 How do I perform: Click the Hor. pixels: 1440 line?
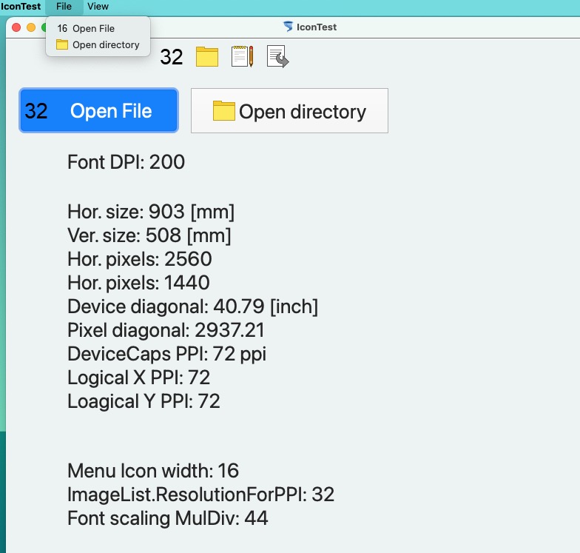pos(138,283)
